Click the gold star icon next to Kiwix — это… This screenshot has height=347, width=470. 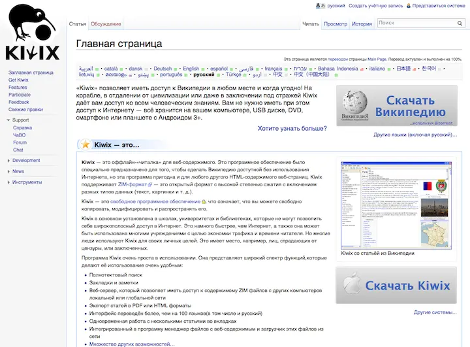coord(86,144)
